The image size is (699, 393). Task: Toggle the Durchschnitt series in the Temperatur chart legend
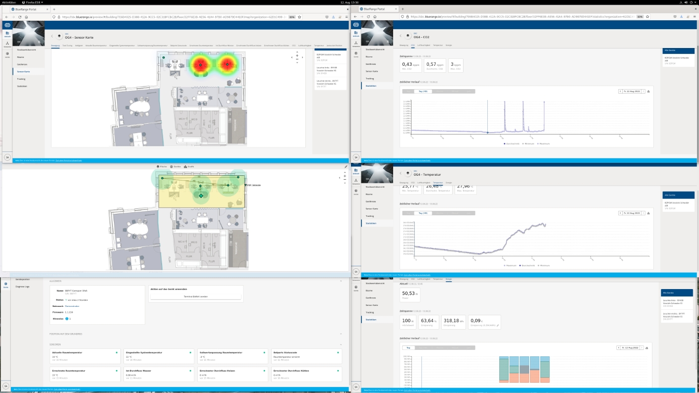pyautogui.click(x=526, y=265)
